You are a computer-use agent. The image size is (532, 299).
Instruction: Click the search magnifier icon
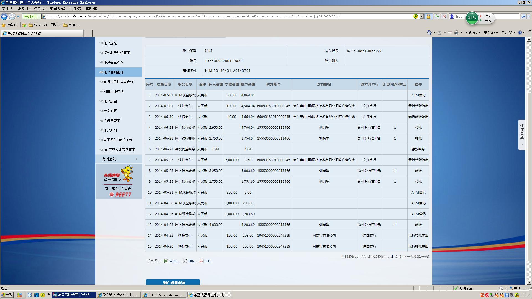523,17
